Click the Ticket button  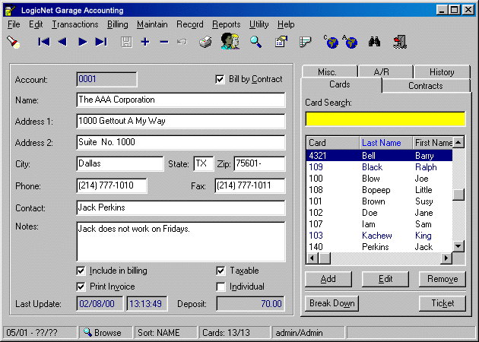[443, 303]
